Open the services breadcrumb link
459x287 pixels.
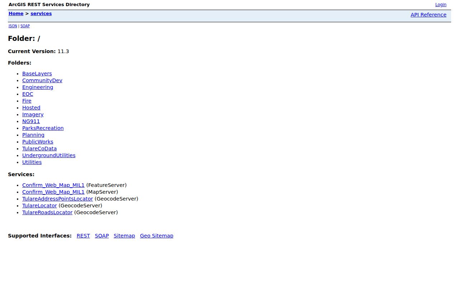pyautogui.click(x=41, y=14)
